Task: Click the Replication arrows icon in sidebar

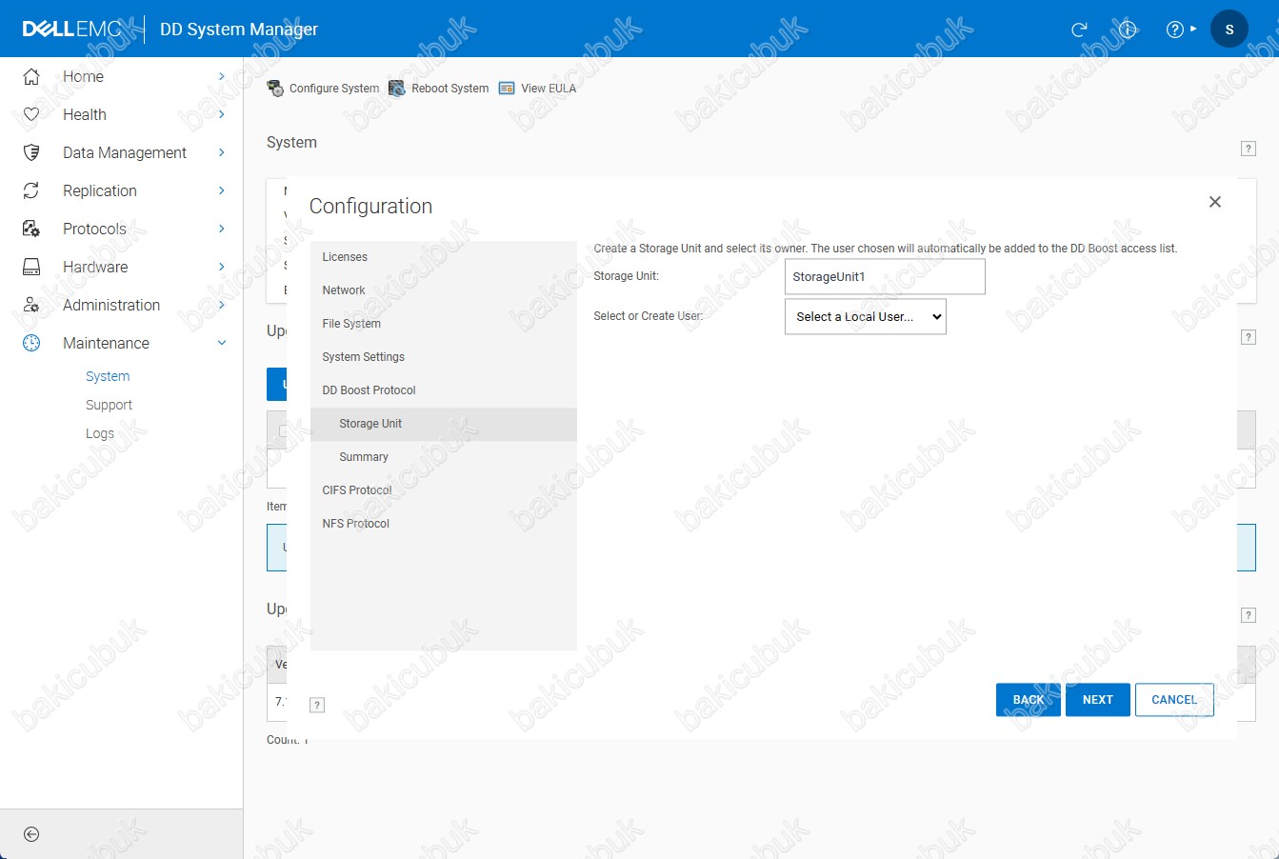Action: [x=31, y=190]
